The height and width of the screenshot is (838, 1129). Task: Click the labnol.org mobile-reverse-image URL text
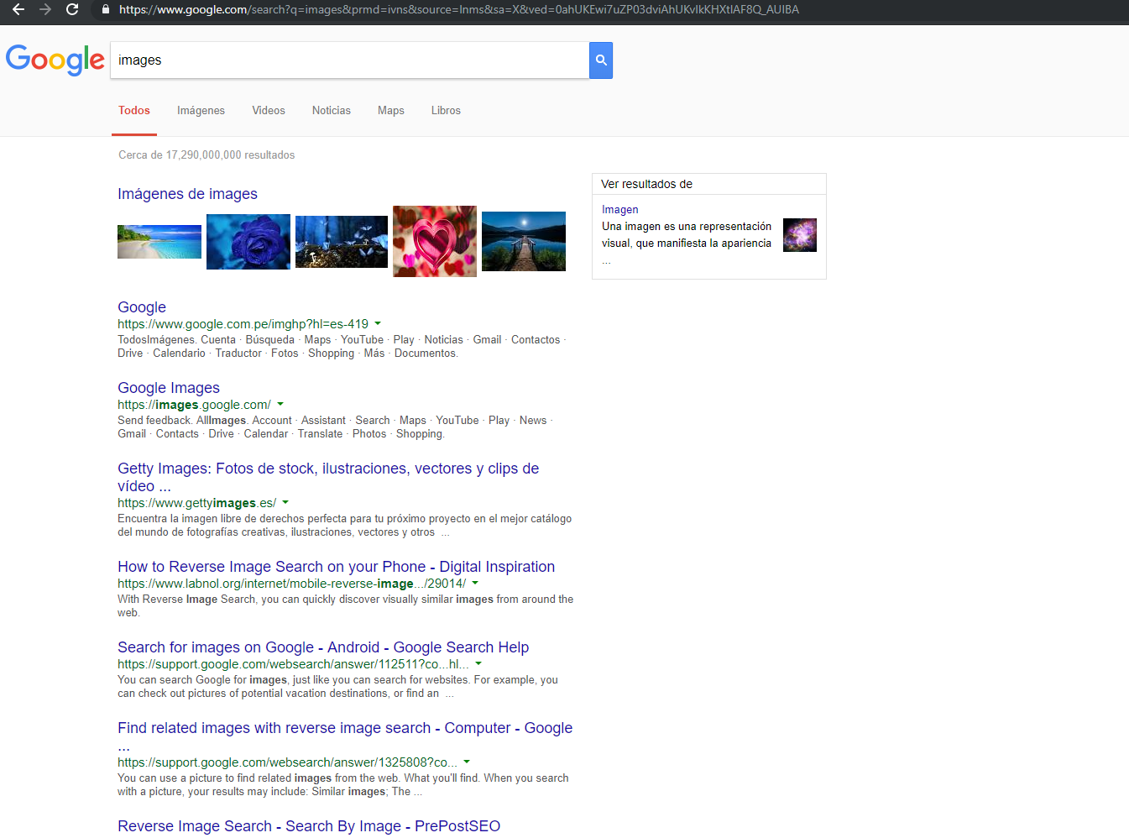(x=291, y=584)
